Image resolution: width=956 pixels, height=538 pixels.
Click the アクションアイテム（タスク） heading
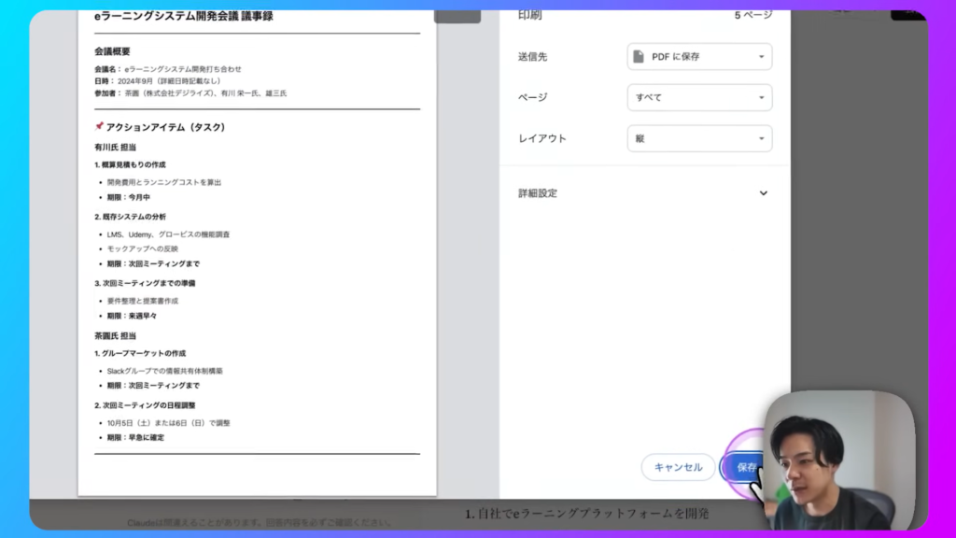point(166,127)
